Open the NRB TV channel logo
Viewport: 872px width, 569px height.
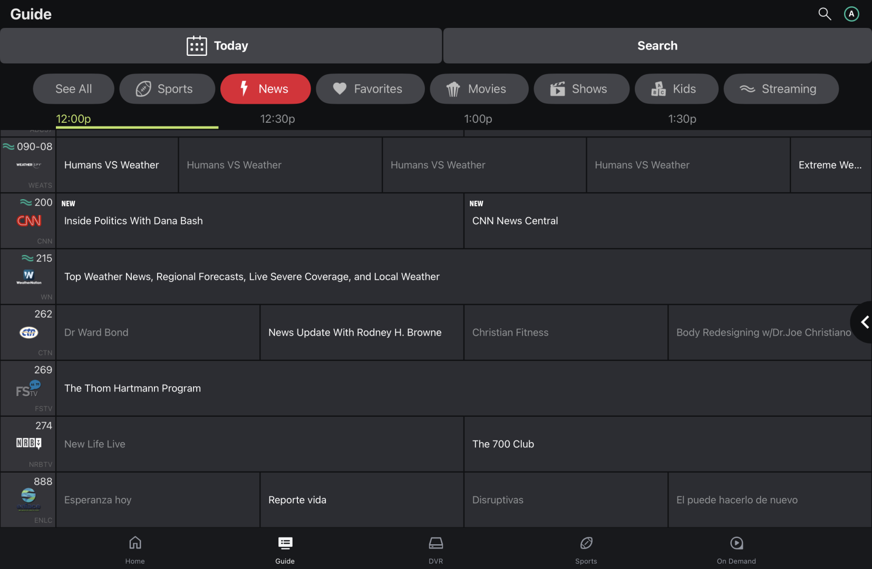click(x=28, y=444)
